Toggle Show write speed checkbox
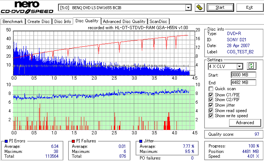This screenshot has height=161, width=264. point(211,116)
